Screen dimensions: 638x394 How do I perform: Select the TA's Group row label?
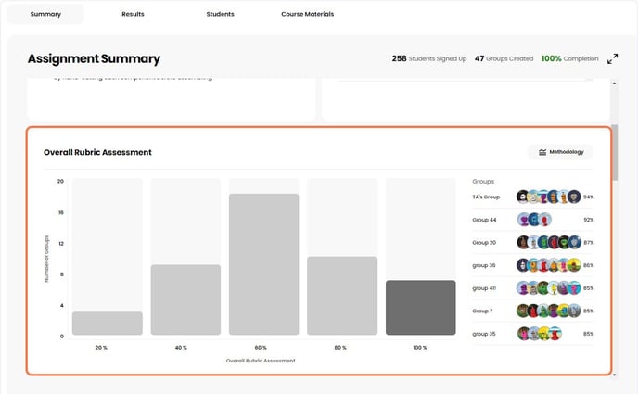486,197
